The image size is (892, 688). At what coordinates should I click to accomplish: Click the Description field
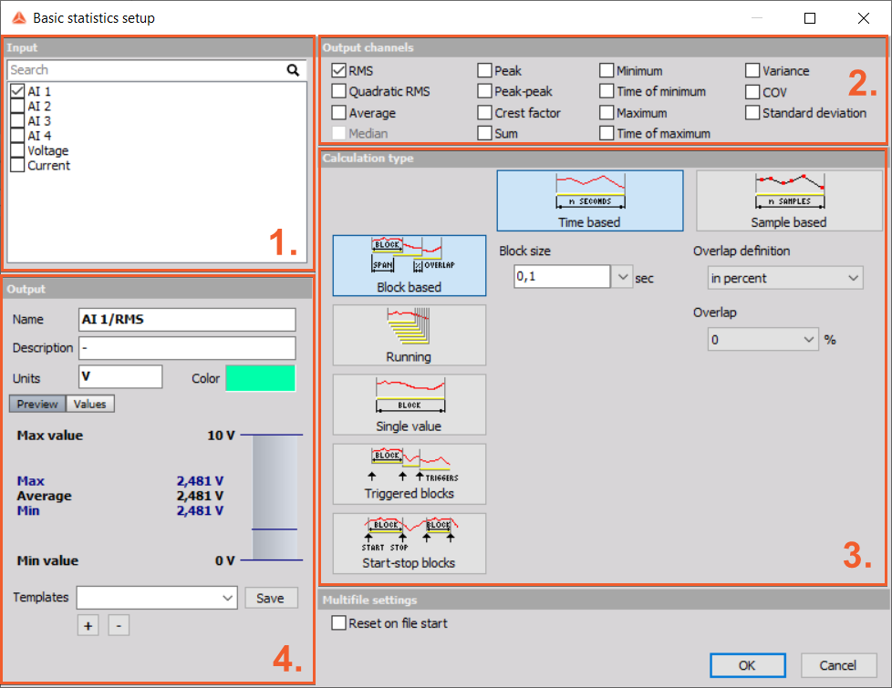[x=187, y=347]
